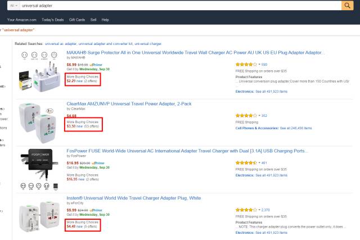Viewport: 360px width, 240px height.
Task: Open the All departments dropdown
Action: pos(13,6)
